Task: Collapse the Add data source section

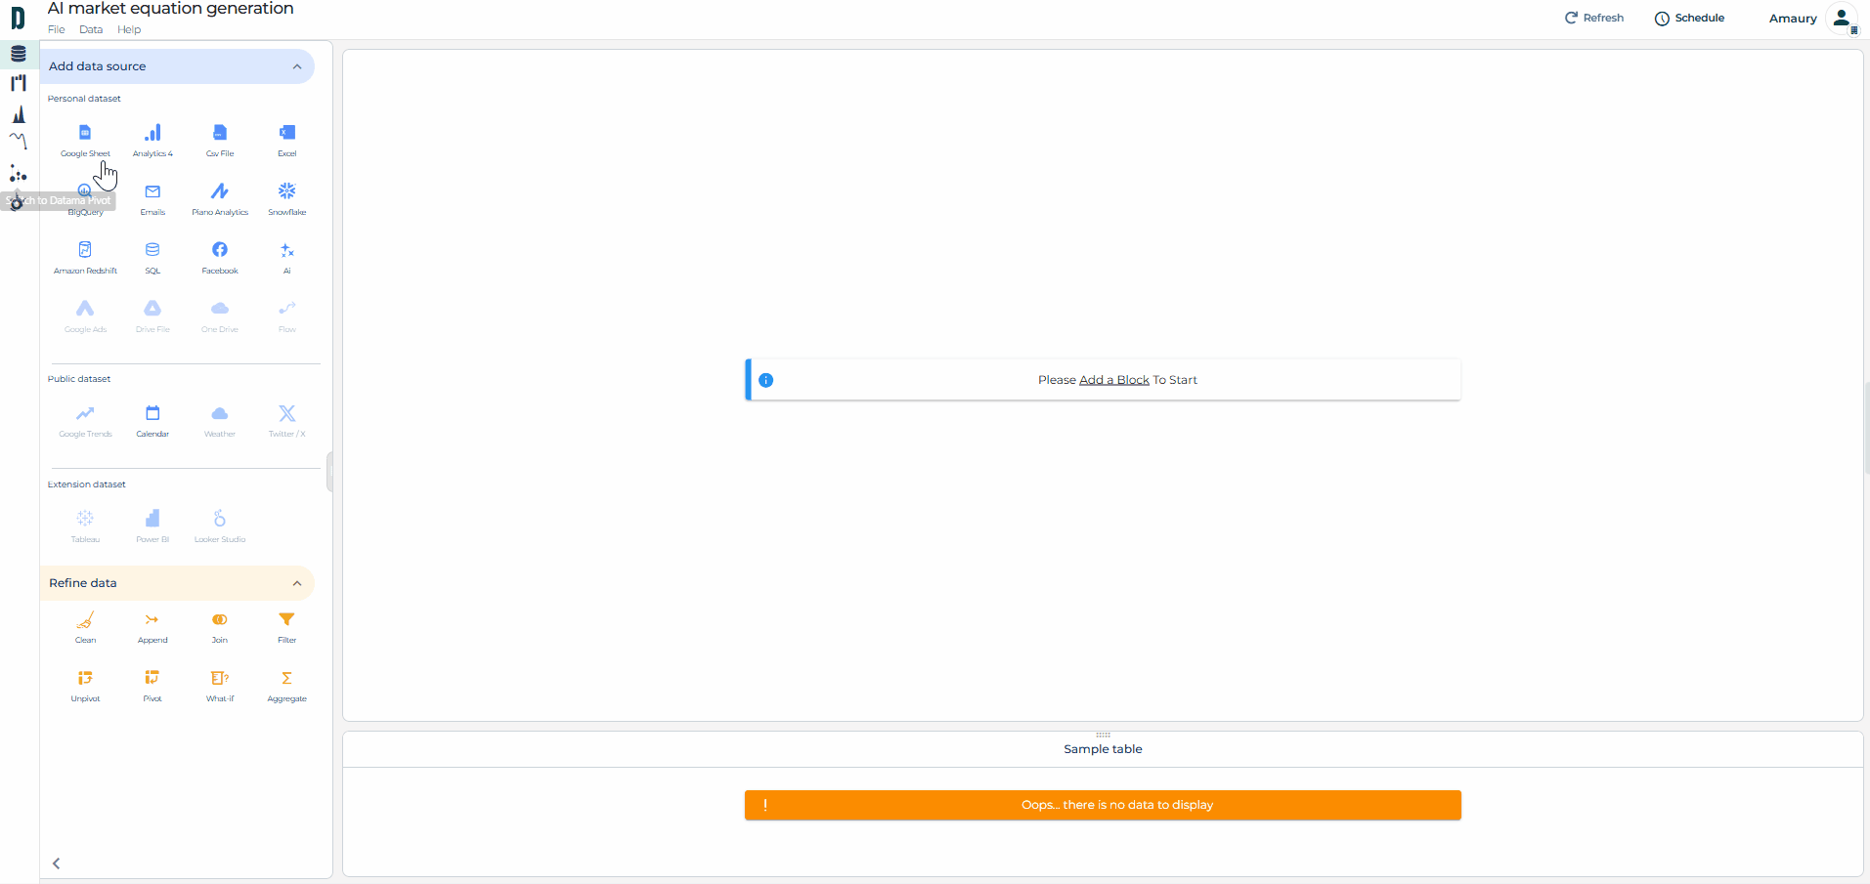Action: click(x=297, y=66)
